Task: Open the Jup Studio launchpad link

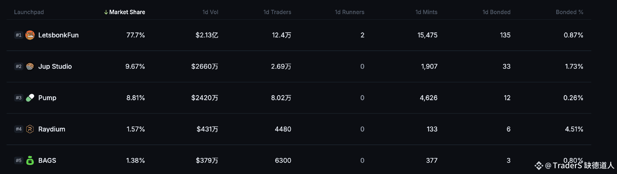Action: click(x=55, y=66)
